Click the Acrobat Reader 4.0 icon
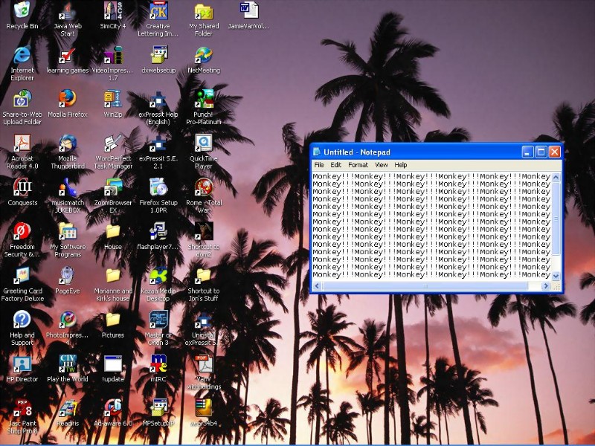Viewport: 595px width, 446px height. [x=22, y=143]
